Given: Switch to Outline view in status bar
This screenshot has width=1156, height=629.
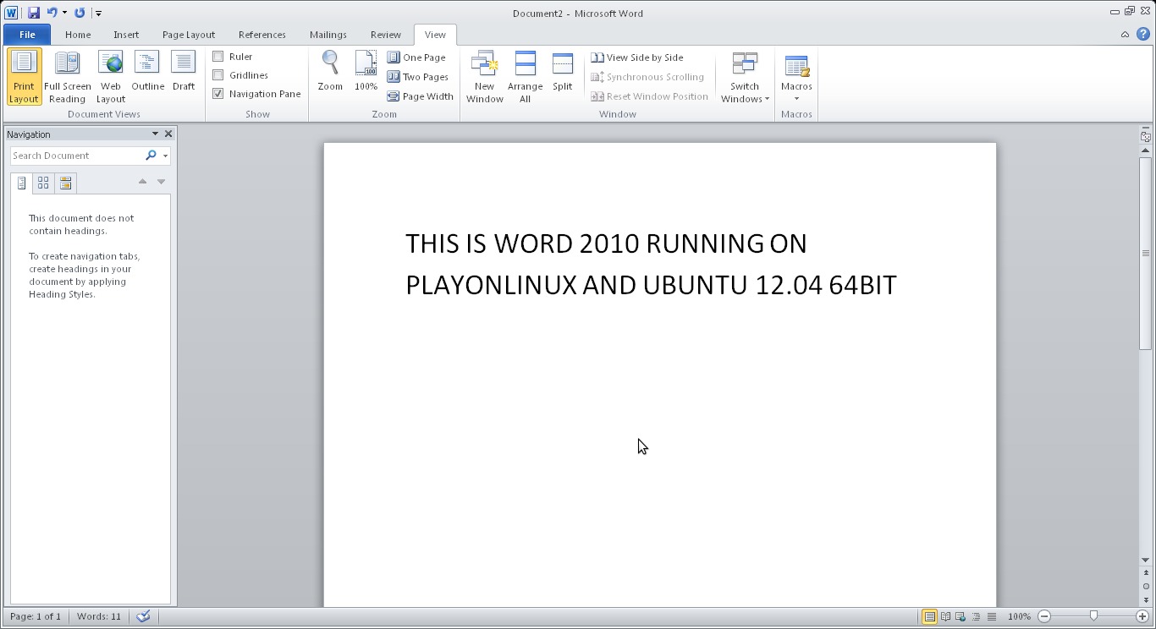Looking at the screenshot, I should [976, 616].
